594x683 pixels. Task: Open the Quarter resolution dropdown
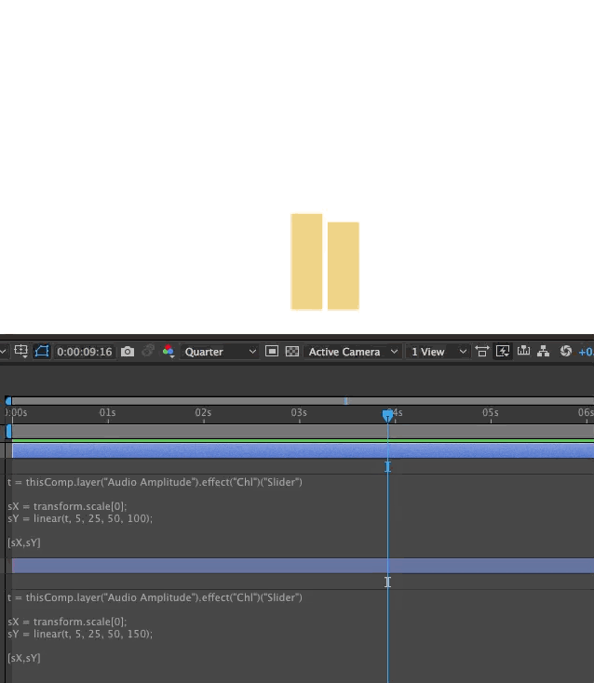pyautogui.click(x=220, y=352)
